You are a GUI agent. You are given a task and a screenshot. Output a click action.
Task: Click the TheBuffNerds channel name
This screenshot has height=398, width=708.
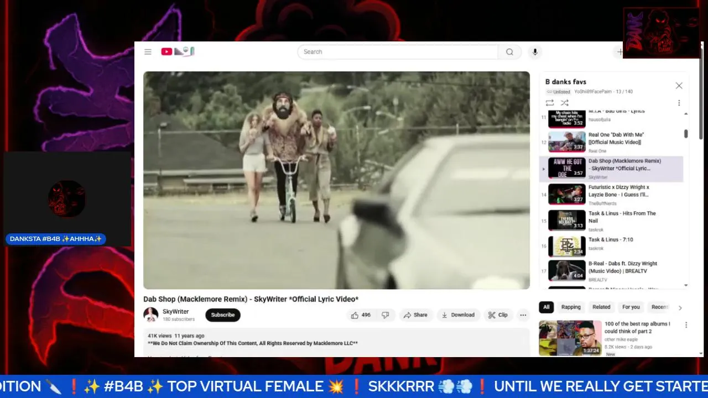[602, 203]
